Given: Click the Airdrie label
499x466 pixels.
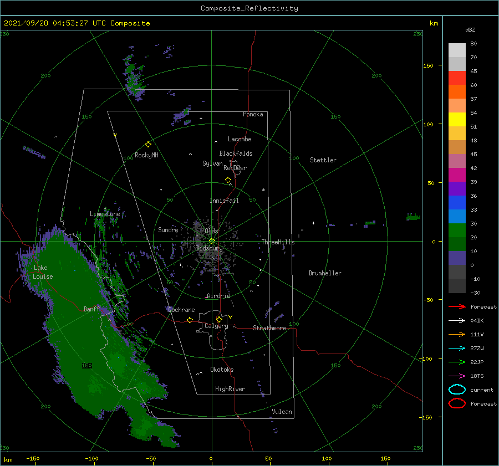Looking at the screenshot, I should click(218, 296).
